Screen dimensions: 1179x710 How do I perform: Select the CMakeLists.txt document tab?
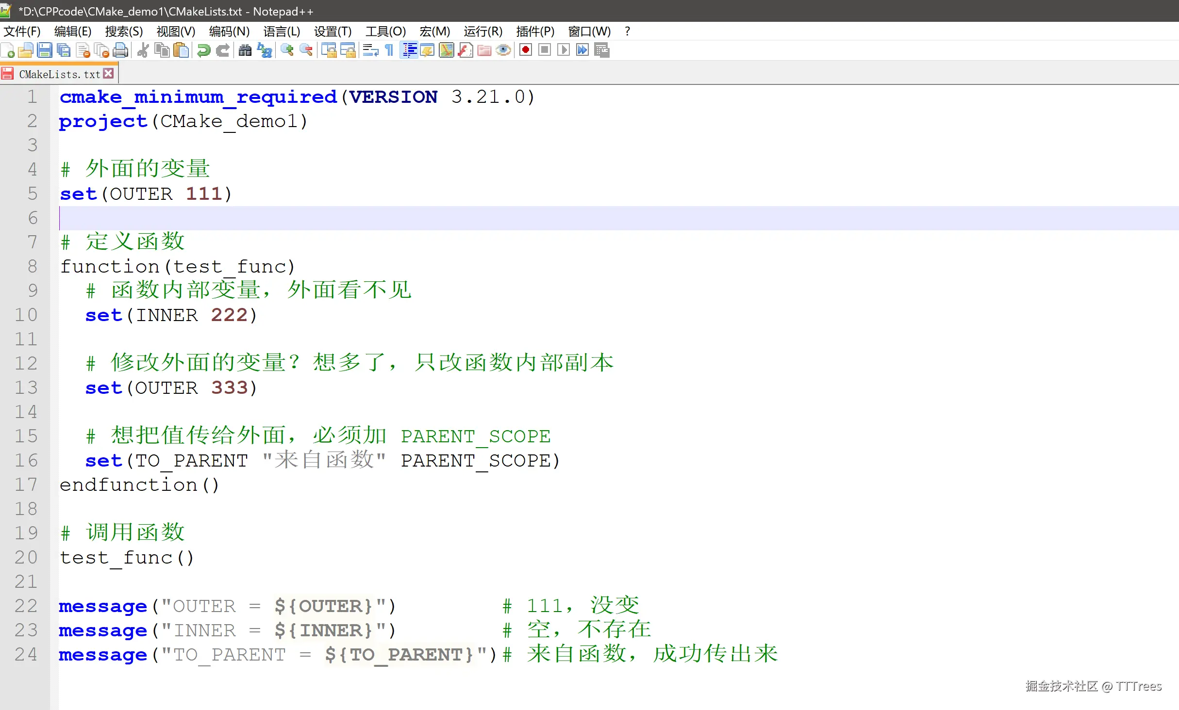pos(59,74)
